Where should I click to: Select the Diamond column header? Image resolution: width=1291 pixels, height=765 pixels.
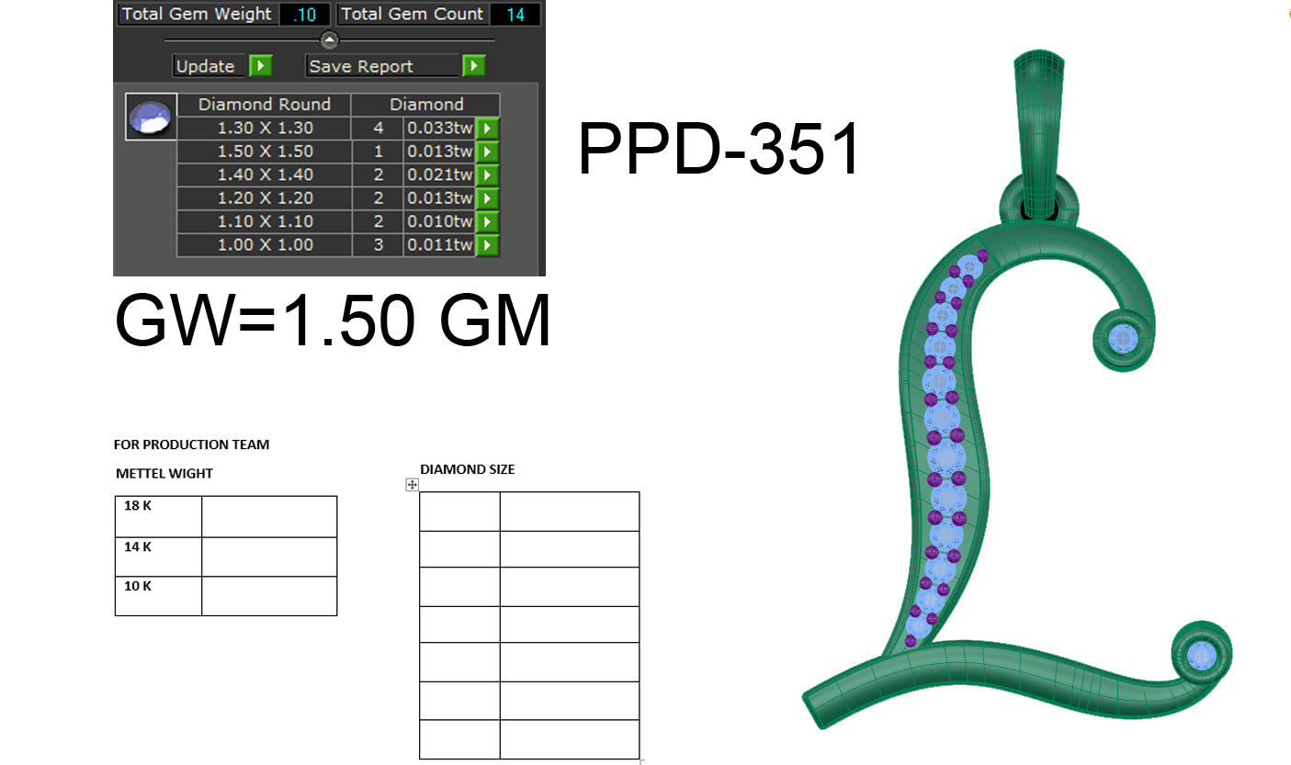click(x=426, y=104)
